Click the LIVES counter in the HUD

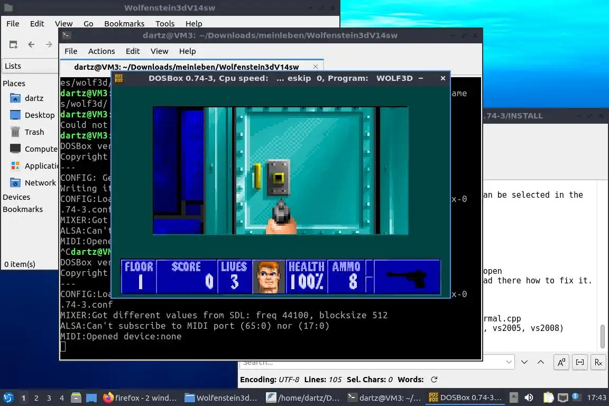coord(234,276)
